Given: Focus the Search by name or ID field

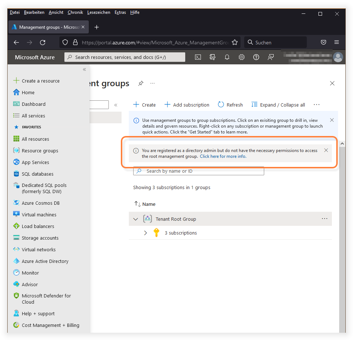Looking at the screenshot, I should 198,171.
